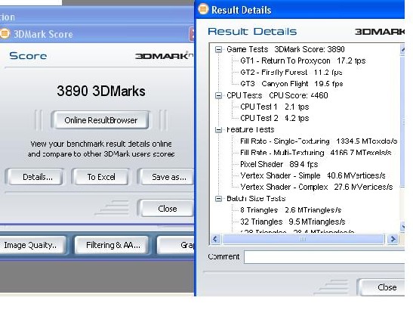Select Vertex Shader - Simple row
Image resolution: width=413 pixels, height=310 pixels.
click(313, 175)
